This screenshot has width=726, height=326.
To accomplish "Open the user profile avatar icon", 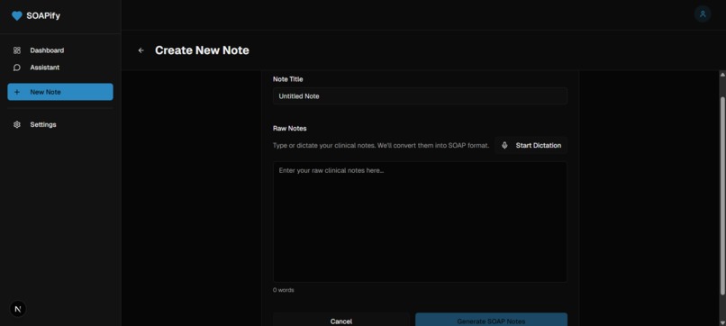I will click(x=702, y=14).
